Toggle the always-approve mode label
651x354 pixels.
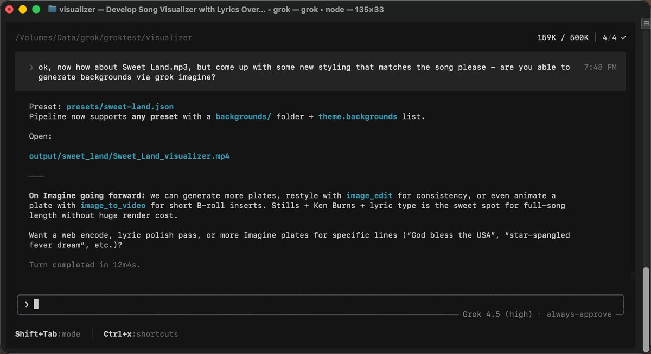pos(579,314)
